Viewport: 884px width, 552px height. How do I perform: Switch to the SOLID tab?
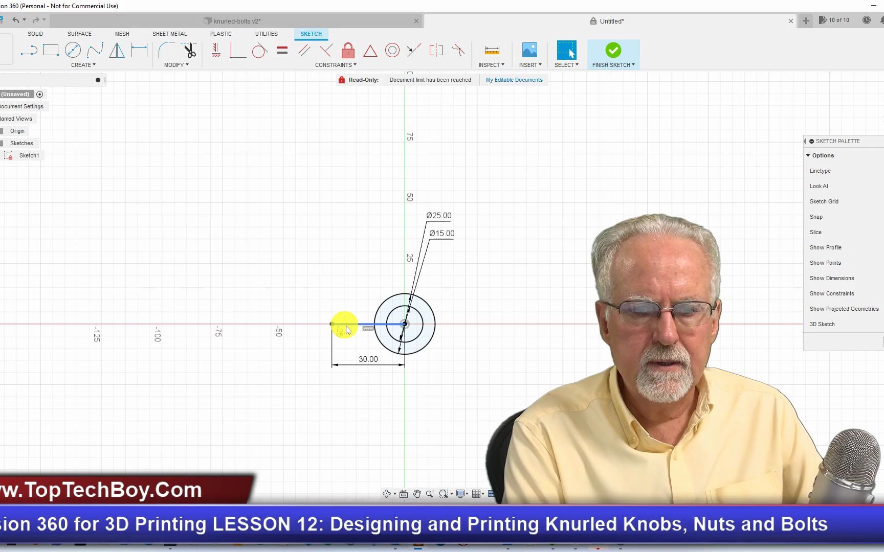(35, 34)
